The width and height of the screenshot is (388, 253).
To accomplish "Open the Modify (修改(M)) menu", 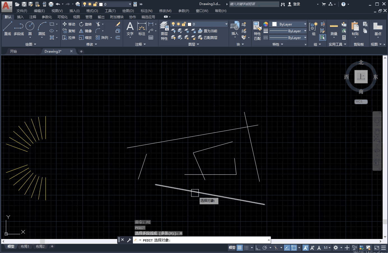I will (x=165, y=11).
